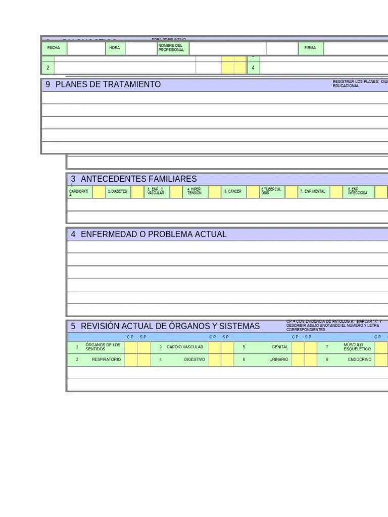
Task: Tick the yellow box beside Cardiopatía
Action: tap(99, 191)
